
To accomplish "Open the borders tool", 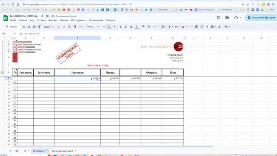I will (x=149, y=27).
